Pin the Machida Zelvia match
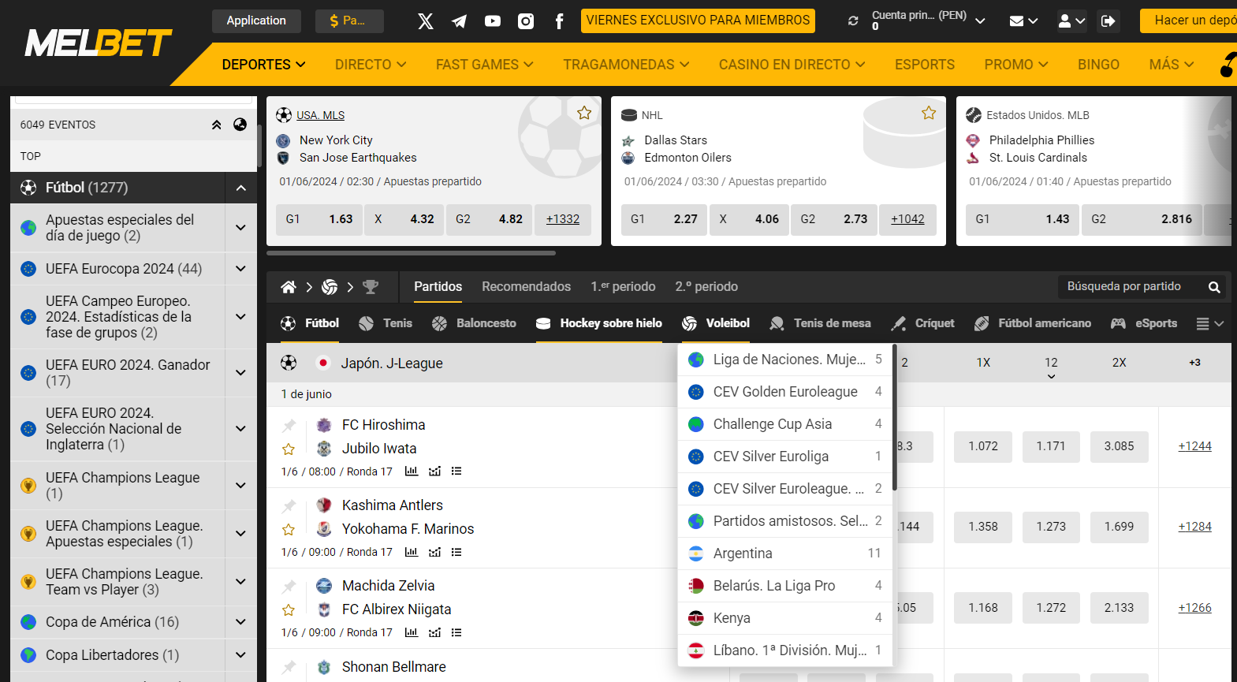This screenshot has height=682, width=1237. 289,587
